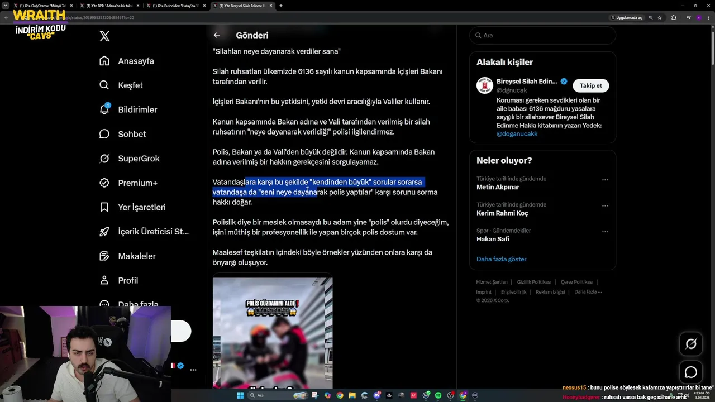Open the Chrome media control icon
Screen dimensions: 715x402
pos(689,18)
